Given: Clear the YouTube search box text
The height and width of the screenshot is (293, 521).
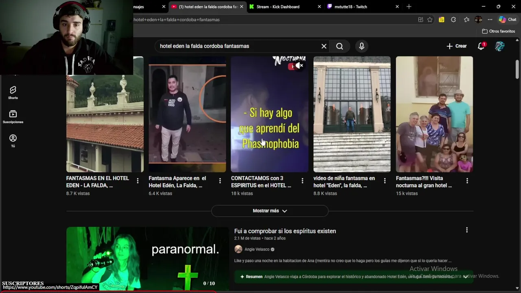Looking at the screenshot, I should (x=324, y=46).
